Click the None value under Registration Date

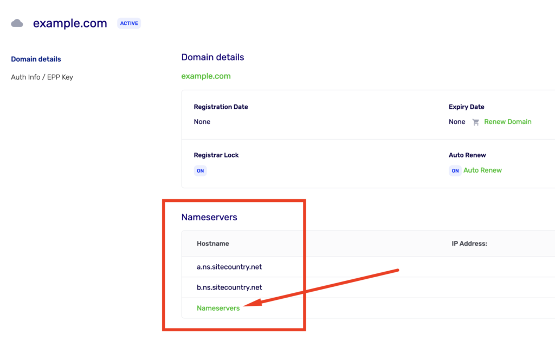202,122
